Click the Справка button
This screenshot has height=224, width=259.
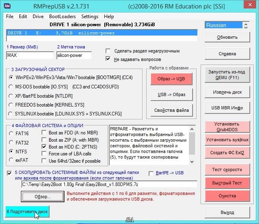point(227,54)
